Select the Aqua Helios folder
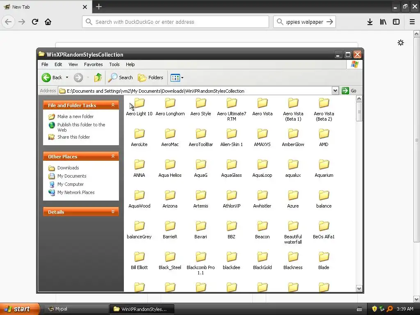The width and height of the screenshot is (420, 315). pyautogui.click(x=170, y=169)
